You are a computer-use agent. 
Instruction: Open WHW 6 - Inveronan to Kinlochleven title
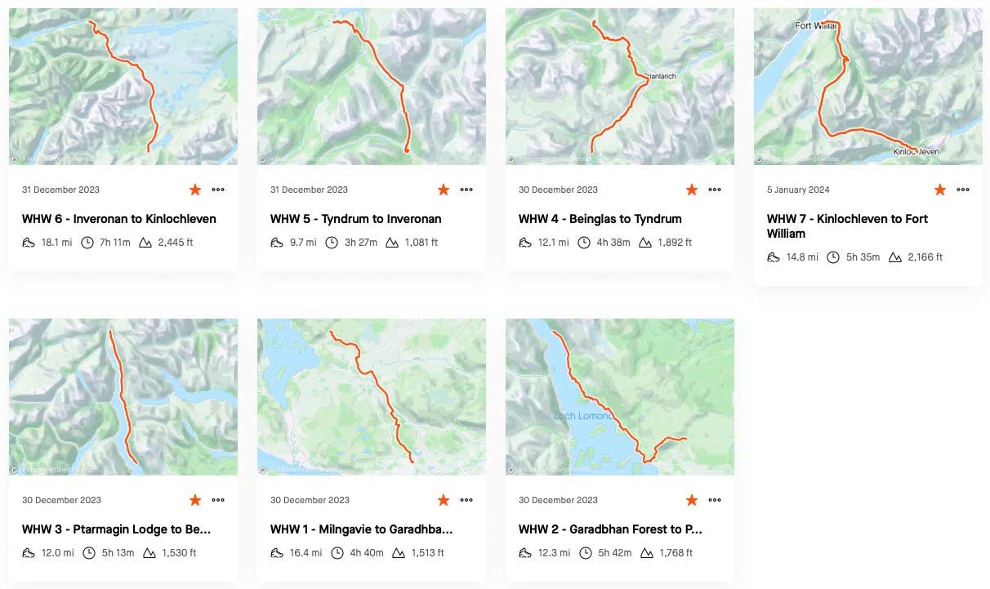coord(119,219)
